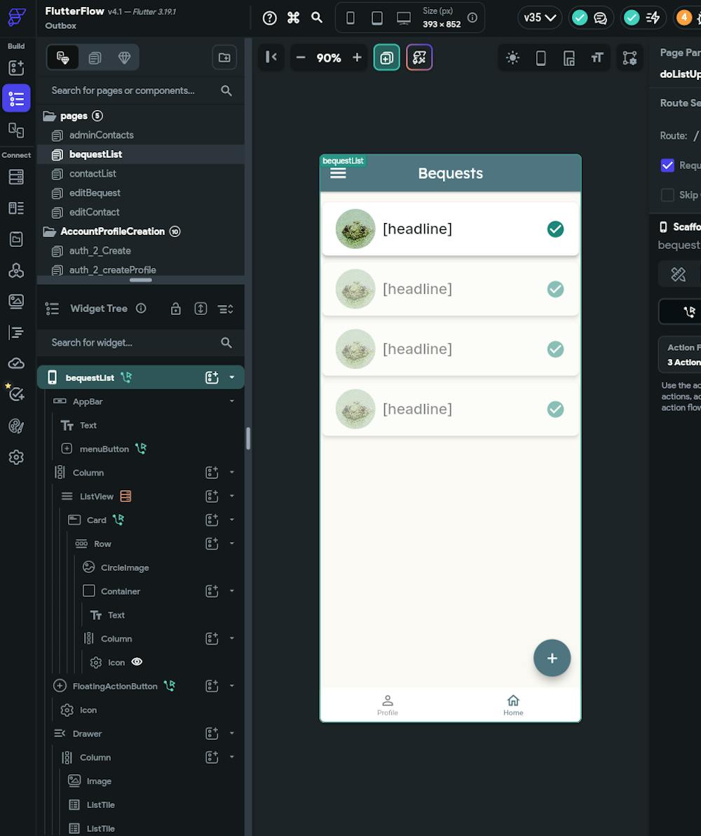
Task: Click the page list horizontal drag handle
Action: click(141, 280)
